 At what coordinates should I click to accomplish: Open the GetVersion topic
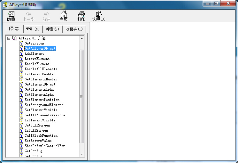coord(35,43)
